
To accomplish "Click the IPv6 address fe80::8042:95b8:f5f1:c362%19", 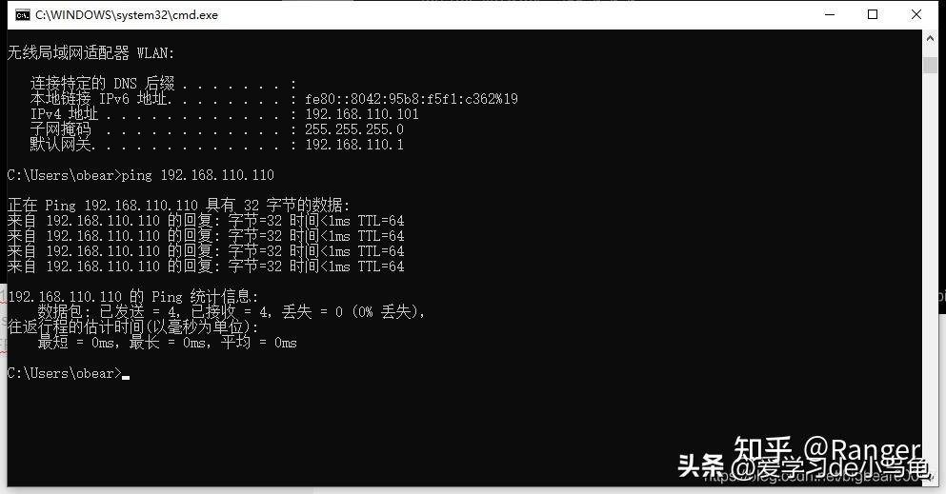I will (x=412, y=99).
